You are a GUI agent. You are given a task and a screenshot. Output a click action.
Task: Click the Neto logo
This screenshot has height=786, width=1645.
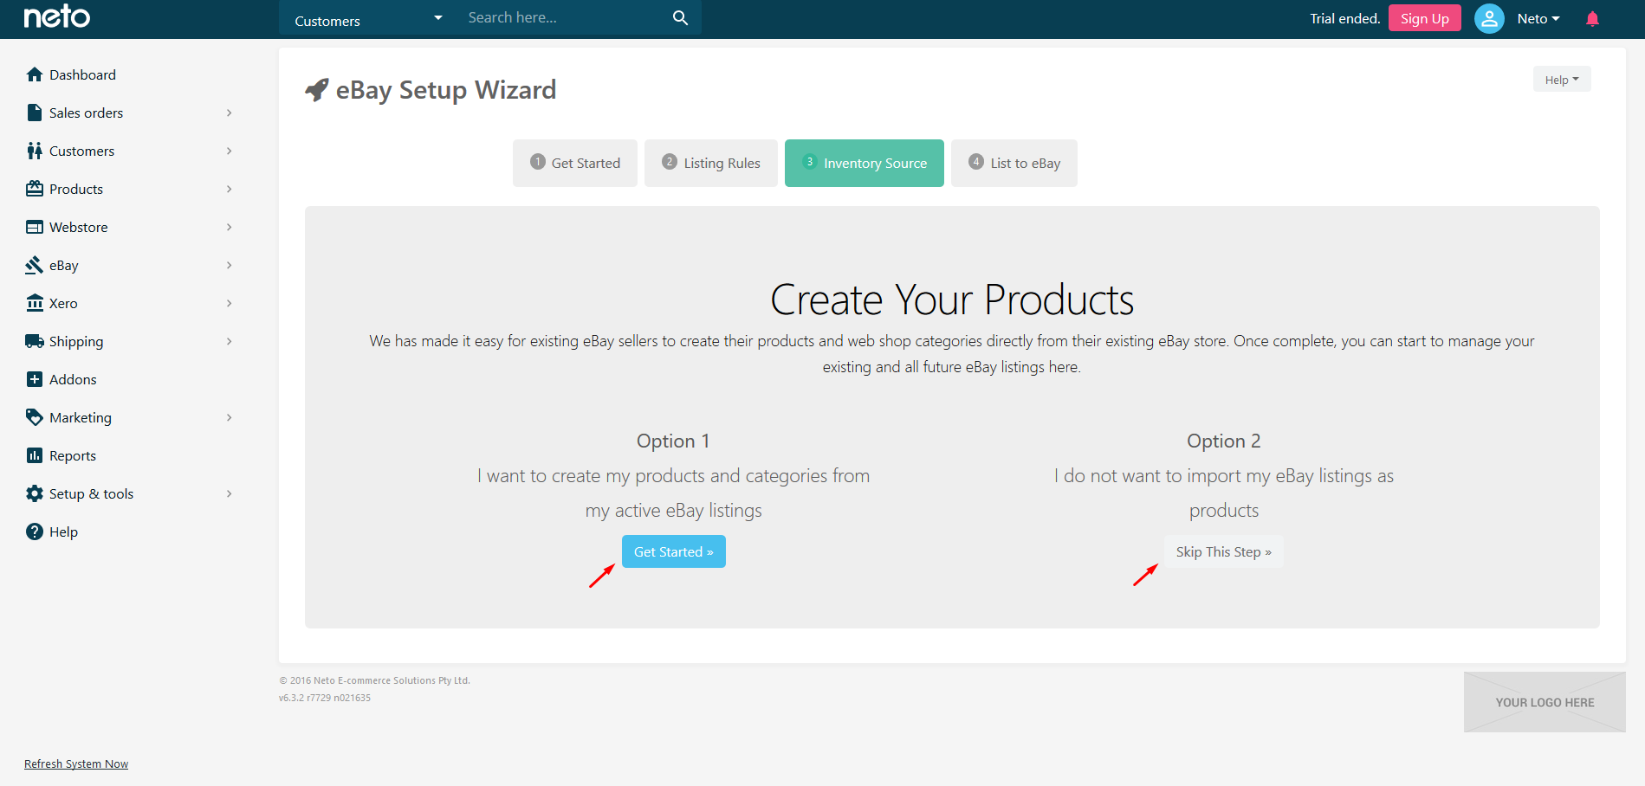57,16
